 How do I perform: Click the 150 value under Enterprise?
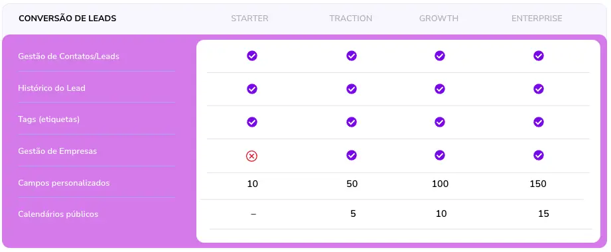coord(538,184)
